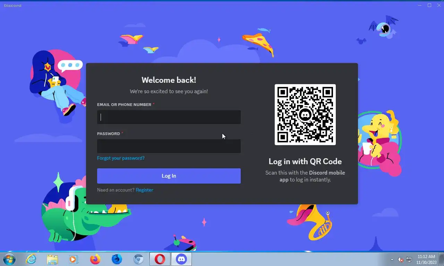
Task: Open Thunderbird icon on the taskbar
Action: pos(117,259)
